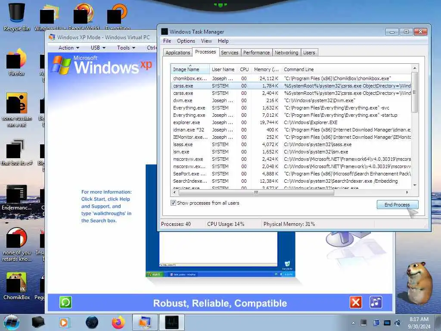This screenshot has width=441, height=331.
Task: Select the SearchIndexe... process row
Action: coord(291,181)
